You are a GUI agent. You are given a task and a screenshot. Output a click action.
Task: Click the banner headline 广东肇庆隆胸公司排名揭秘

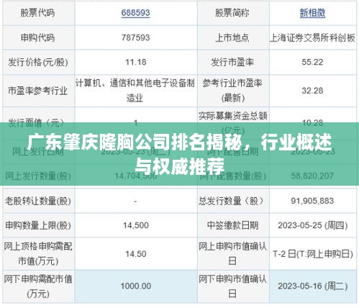click(135, 142)
